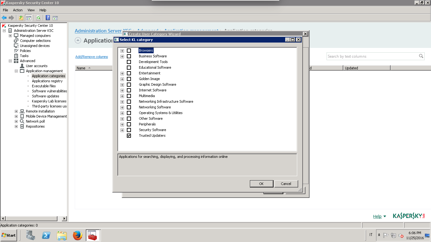Click the Updated column header

[367, 68]
